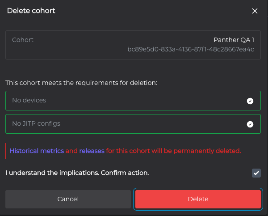
Task: Click the No JITP configs checkmark icon
Action: pos(250,124)
